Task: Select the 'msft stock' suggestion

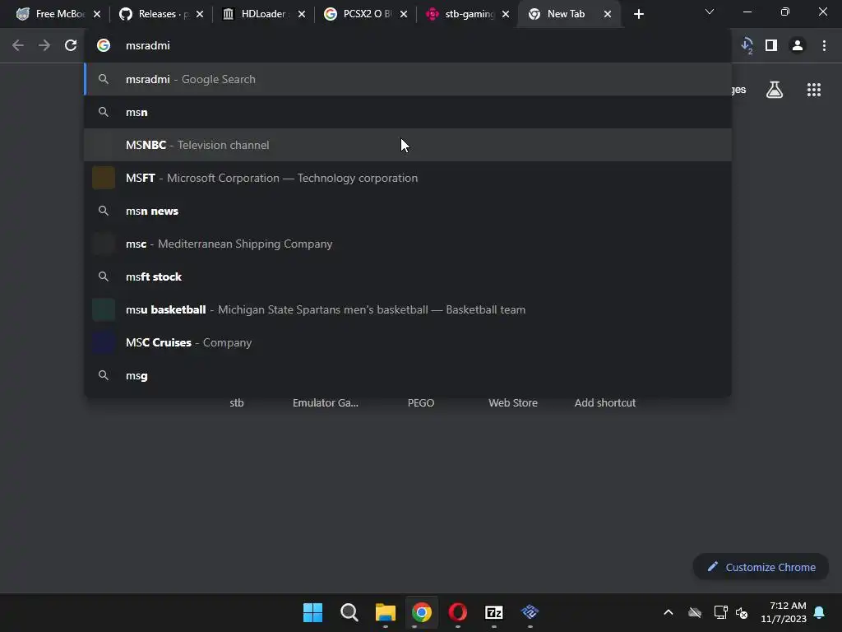Action: tap(408, 276)
